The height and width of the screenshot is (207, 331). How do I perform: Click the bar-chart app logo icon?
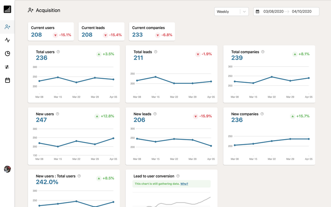pos(7,9)
